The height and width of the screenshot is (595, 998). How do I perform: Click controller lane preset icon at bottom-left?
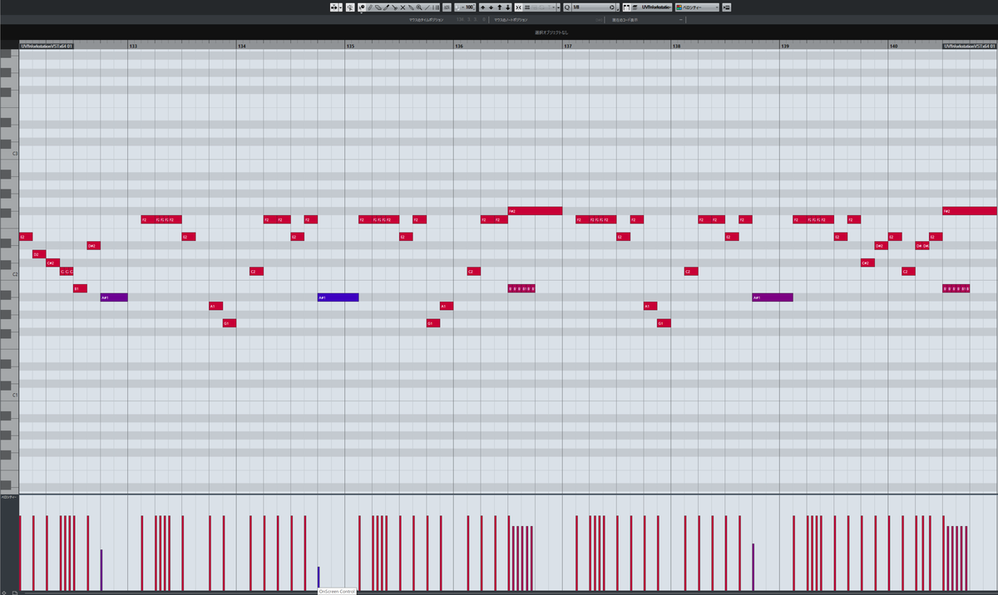pyautogui.click(x=13, y=592)
